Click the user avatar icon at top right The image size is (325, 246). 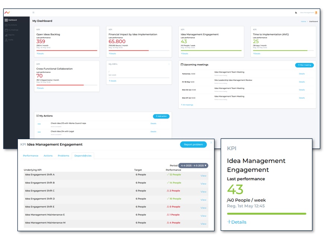pyautogui.click(x=316, y=13)
